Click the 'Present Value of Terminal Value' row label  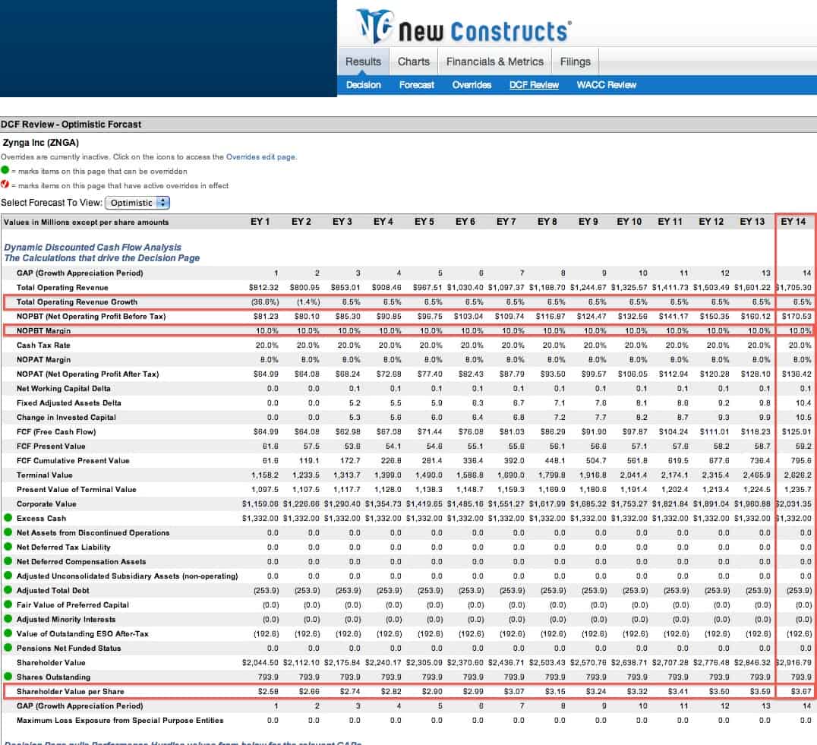77,489
